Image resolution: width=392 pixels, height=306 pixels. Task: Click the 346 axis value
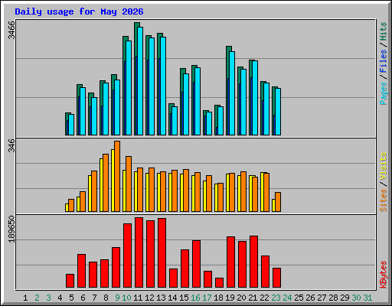coord(11,145)
